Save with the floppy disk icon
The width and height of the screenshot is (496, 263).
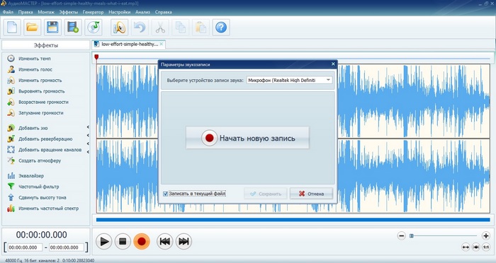pos(52,28)
